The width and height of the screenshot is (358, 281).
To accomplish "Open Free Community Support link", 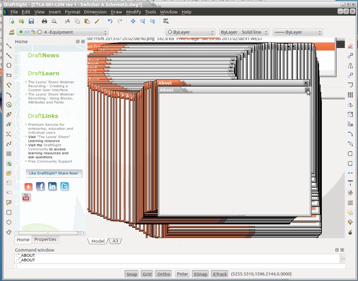I will 50,162.
